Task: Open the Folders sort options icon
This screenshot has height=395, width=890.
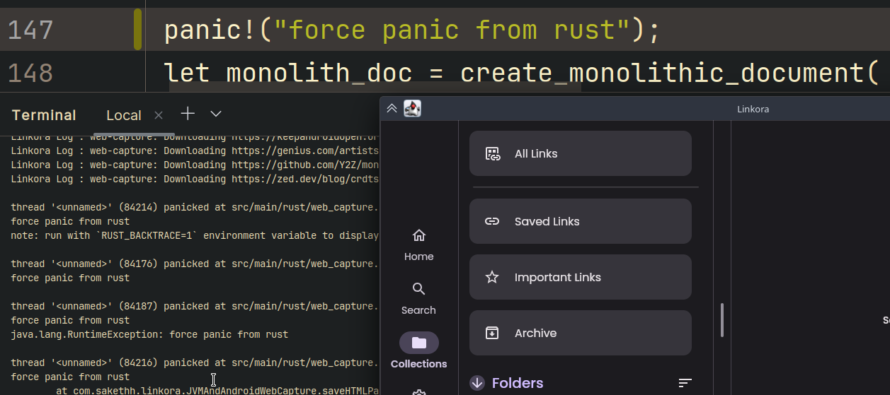Action: click(685, 383)
